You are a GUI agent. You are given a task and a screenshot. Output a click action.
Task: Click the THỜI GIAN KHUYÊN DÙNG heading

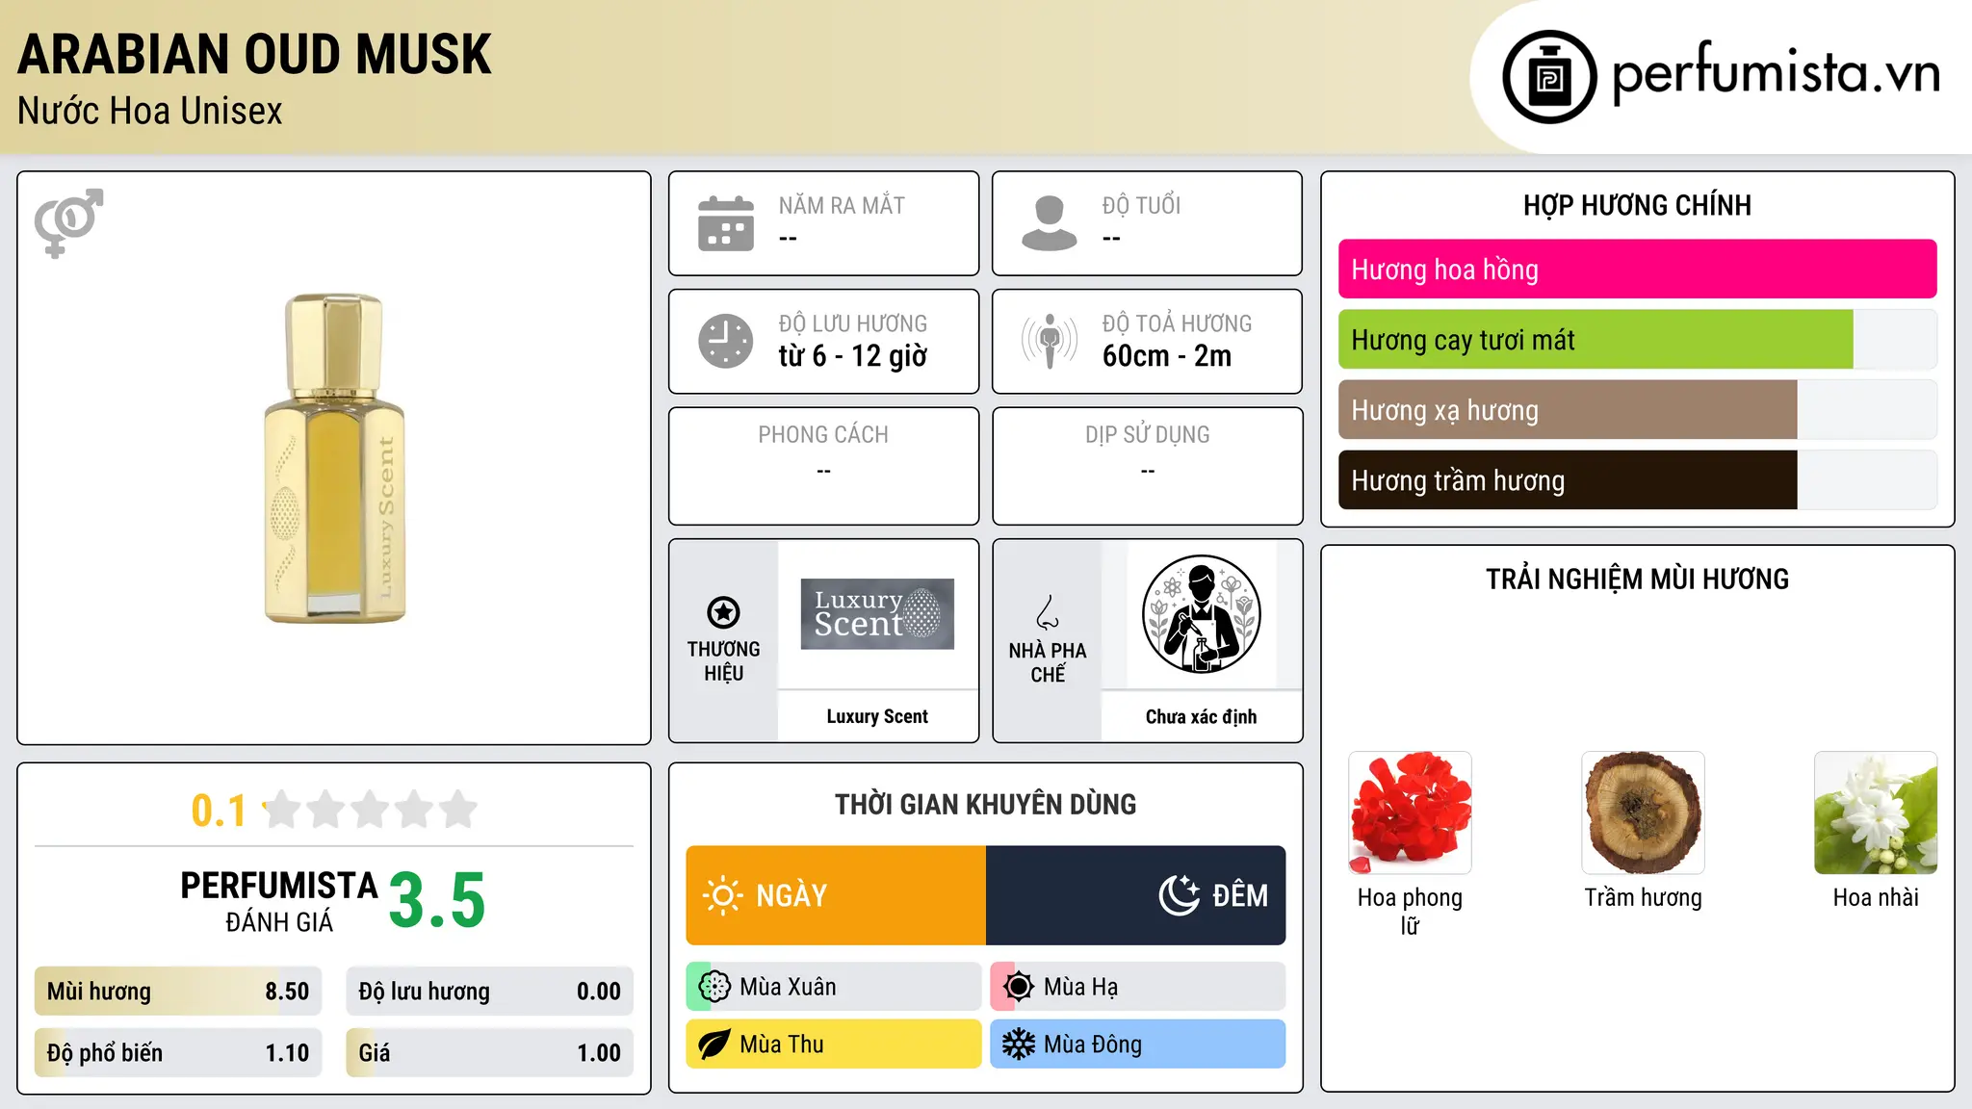985,804
